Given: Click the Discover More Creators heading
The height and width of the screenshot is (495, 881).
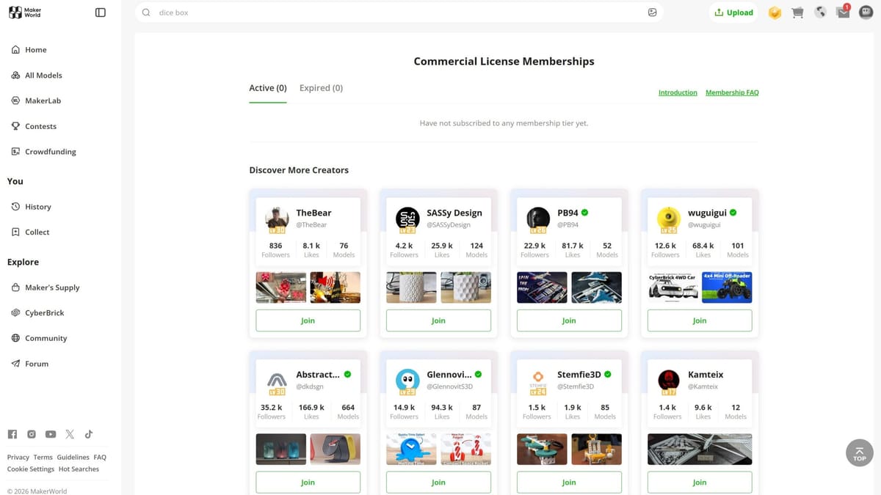Looking at the screenshot, I should pos(299,170).
